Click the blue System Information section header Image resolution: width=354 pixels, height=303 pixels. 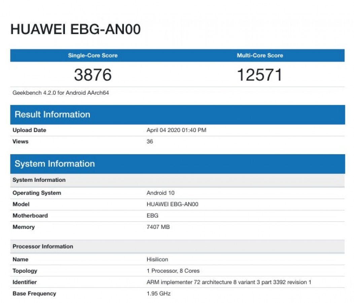coord(177,164)
